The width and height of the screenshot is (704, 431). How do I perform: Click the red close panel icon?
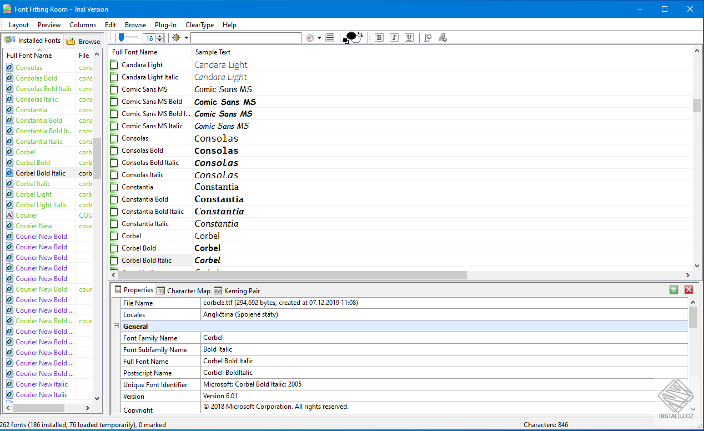point(688,290)
